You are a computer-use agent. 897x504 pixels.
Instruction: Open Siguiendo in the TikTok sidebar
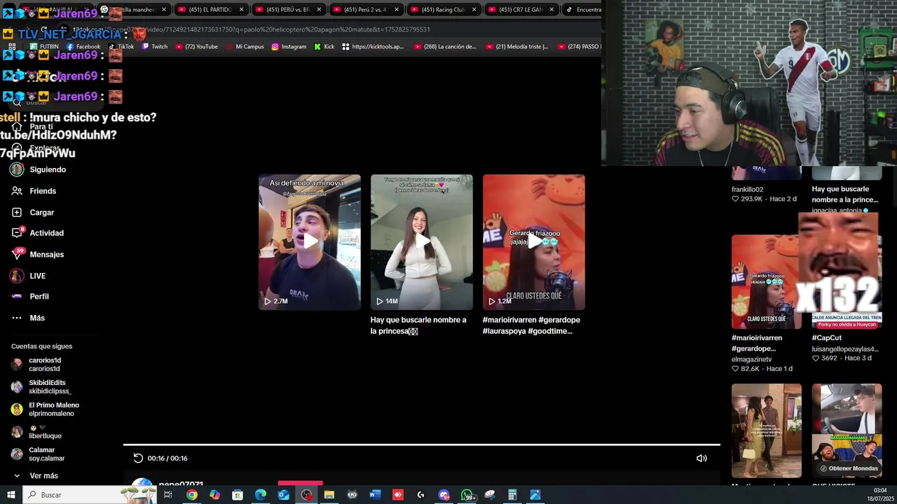tap(48, 169)
